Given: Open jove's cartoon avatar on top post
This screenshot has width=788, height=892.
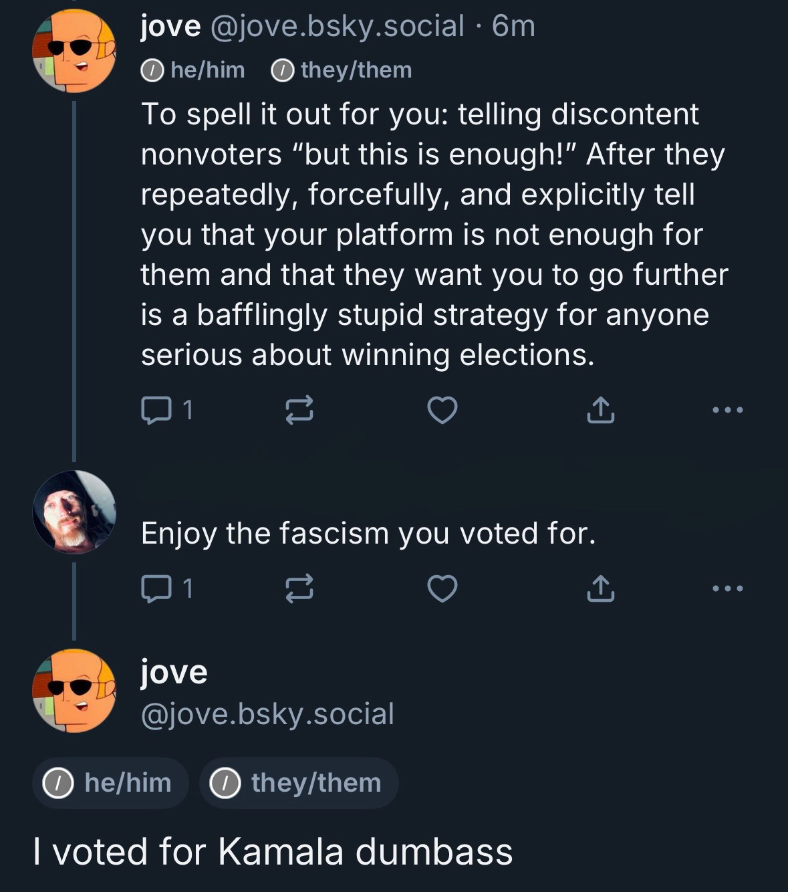Looking at the screenshot, I should click(74, 51).
